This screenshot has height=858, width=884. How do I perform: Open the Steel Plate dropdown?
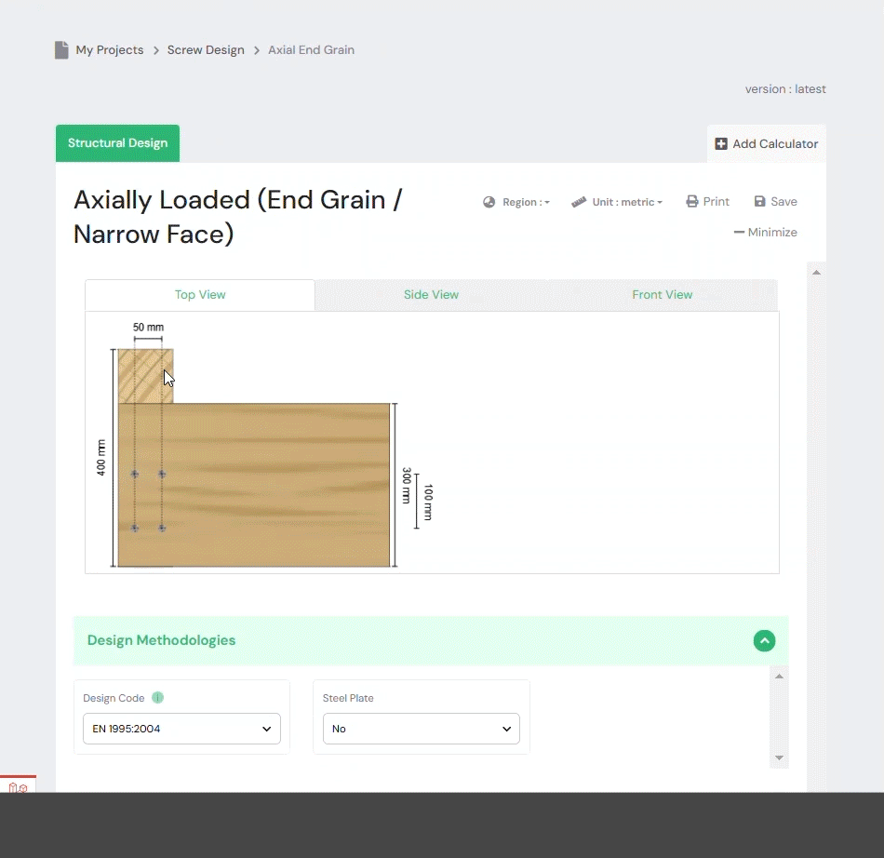(422, 729)
